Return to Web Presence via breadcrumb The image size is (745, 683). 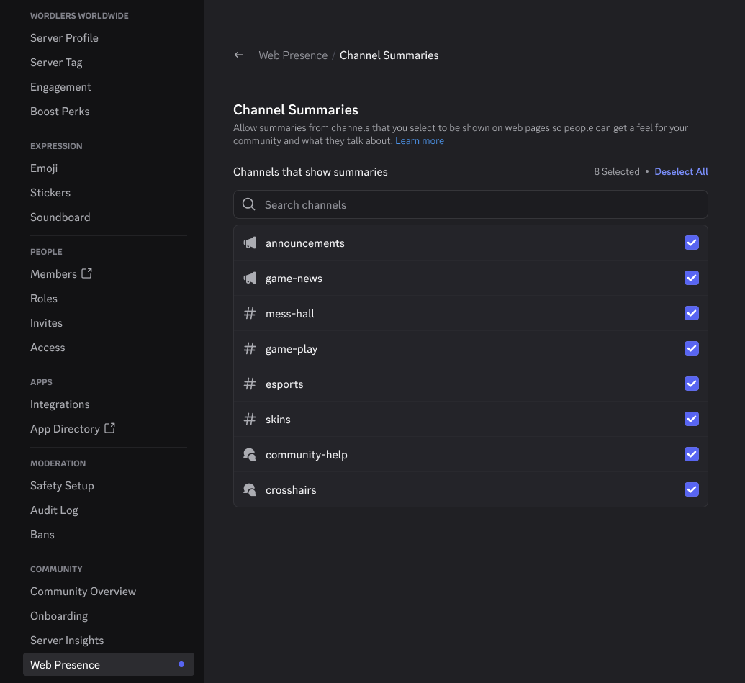[293, 55]
